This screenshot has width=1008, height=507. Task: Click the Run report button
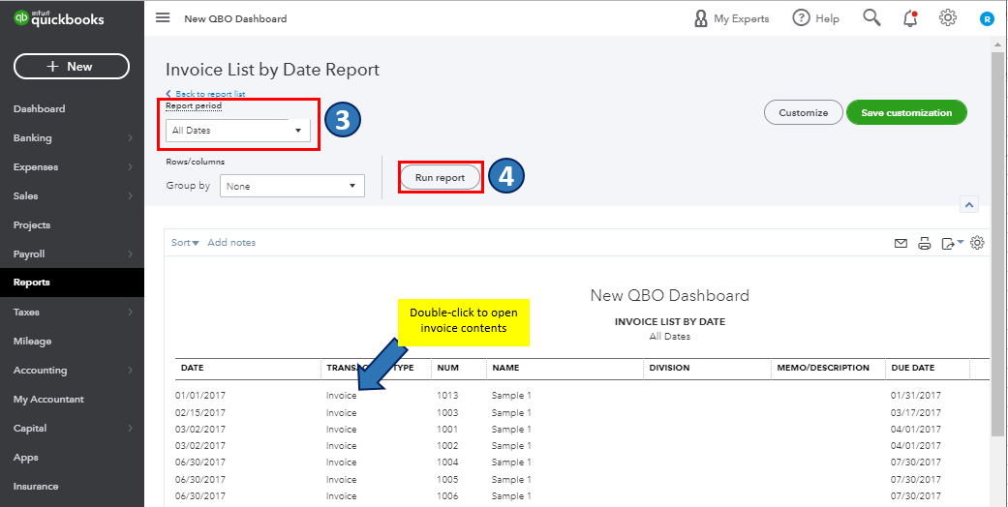(440, 178)
